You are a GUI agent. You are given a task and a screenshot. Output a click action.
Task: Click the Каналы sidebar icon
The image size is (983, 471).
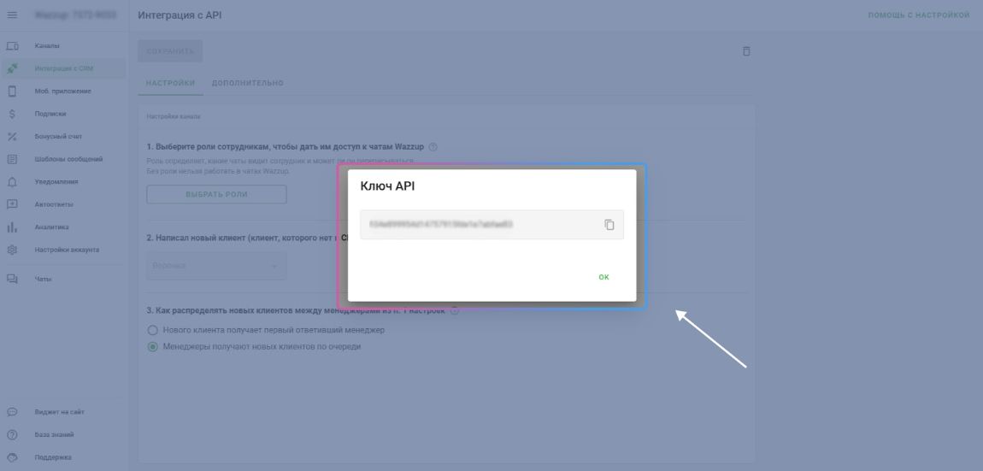[x=12, y=45]
